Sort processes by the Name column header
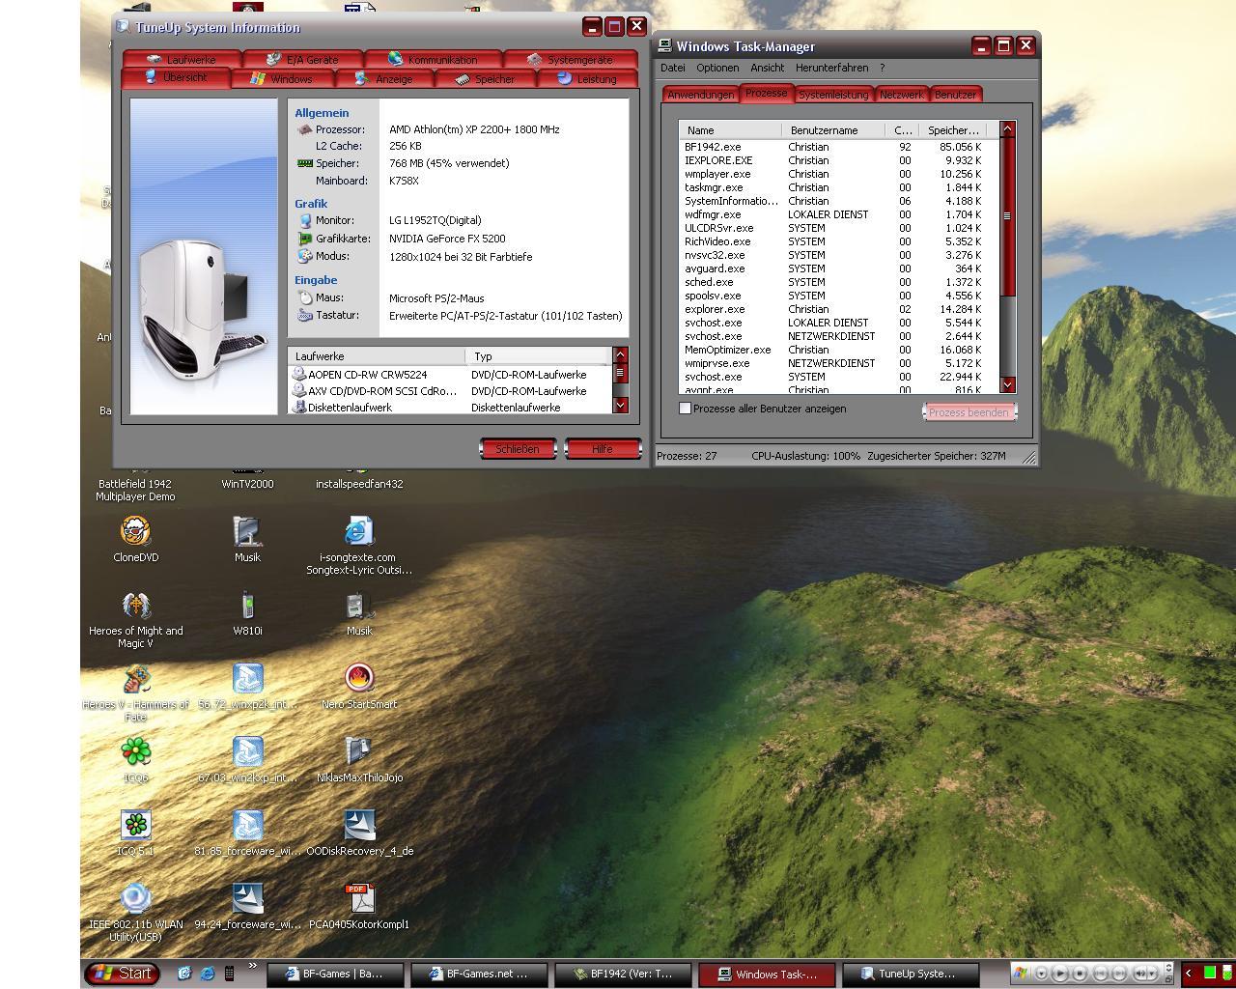 pos(730,129)
